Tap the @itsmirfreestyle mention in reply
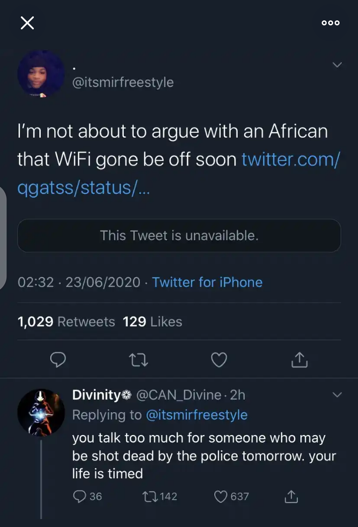The image size is (358, 527). (196, 415)
